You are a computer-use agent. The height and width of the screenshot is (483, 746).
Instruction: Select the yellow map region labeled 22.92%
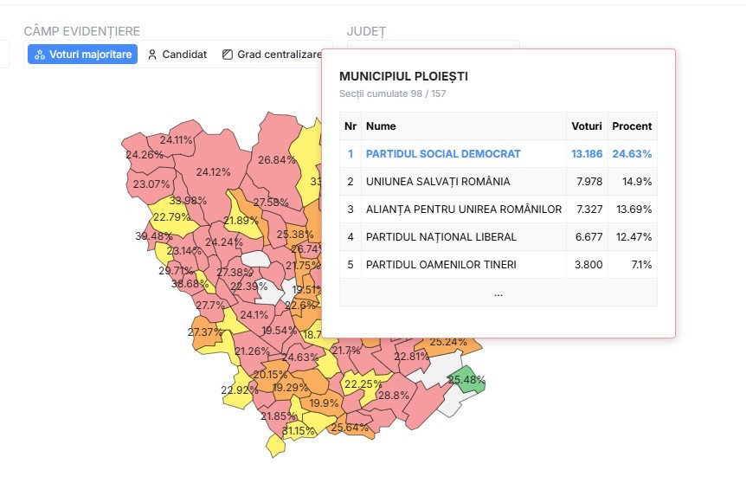[240, 390]
